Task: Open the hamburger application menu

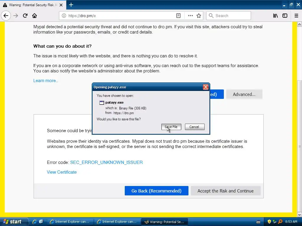Action: (x=296, y=16)
